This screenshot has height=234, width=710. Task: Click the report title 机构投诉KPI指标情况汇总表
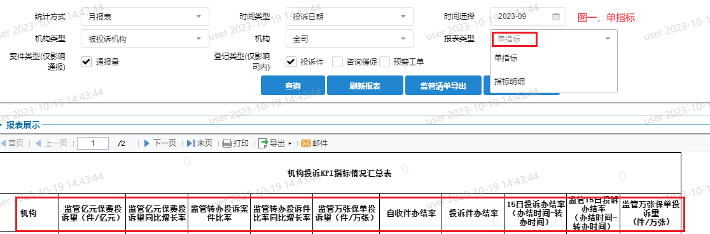[x=340, y=174]
